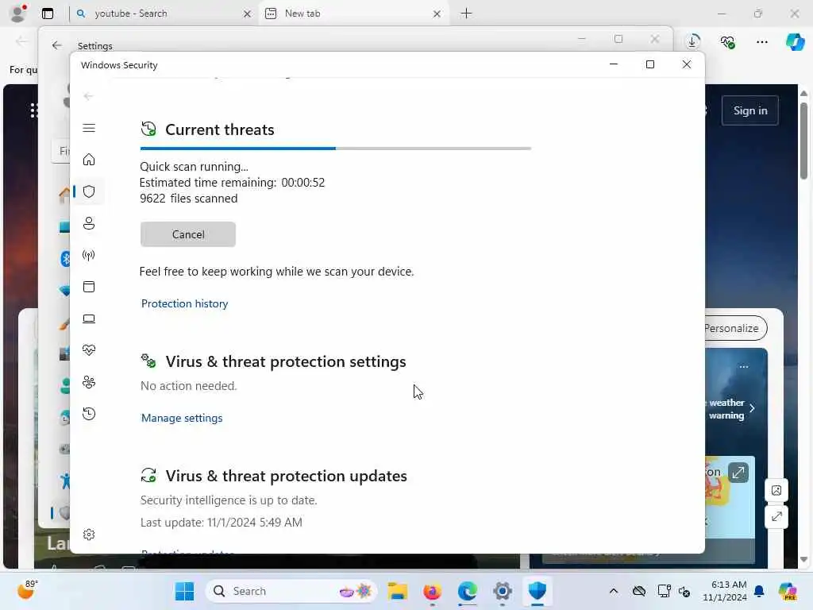The height and width of the screenshot is (610, 813).
Task: Open Device security laptop icon
Action: point(89,319)
